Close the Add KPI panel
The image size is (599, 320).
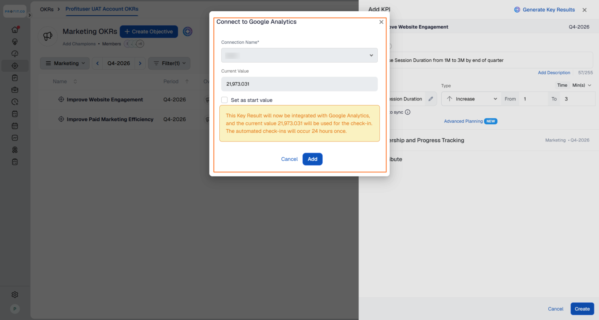584,10
